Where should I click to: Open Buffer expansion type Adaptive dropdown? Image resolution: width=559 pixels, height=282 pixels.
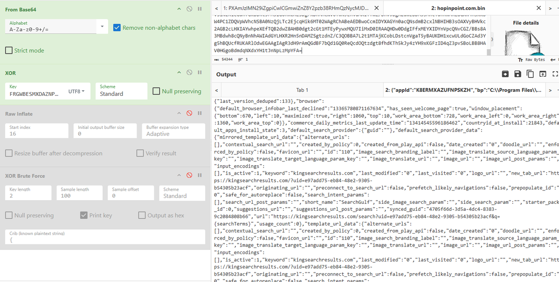[x=173, y=131]
